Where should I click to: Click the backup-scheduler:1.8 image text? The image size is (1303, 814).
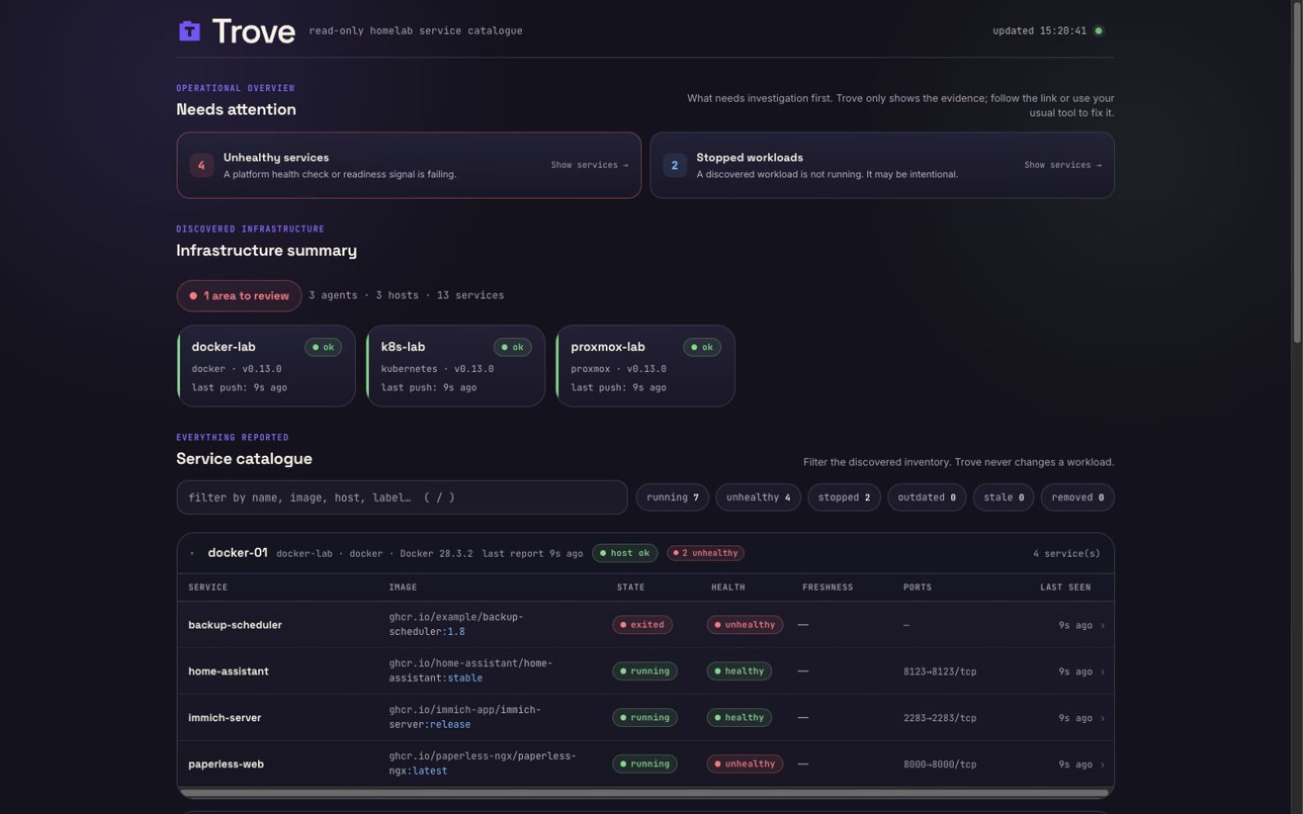click(x=456, y=624)
